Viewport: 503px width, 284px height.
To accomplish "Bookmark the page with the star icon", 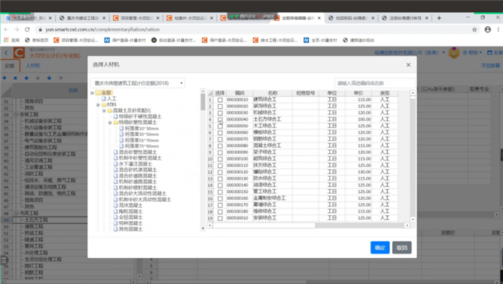I will tap(474, 30).
